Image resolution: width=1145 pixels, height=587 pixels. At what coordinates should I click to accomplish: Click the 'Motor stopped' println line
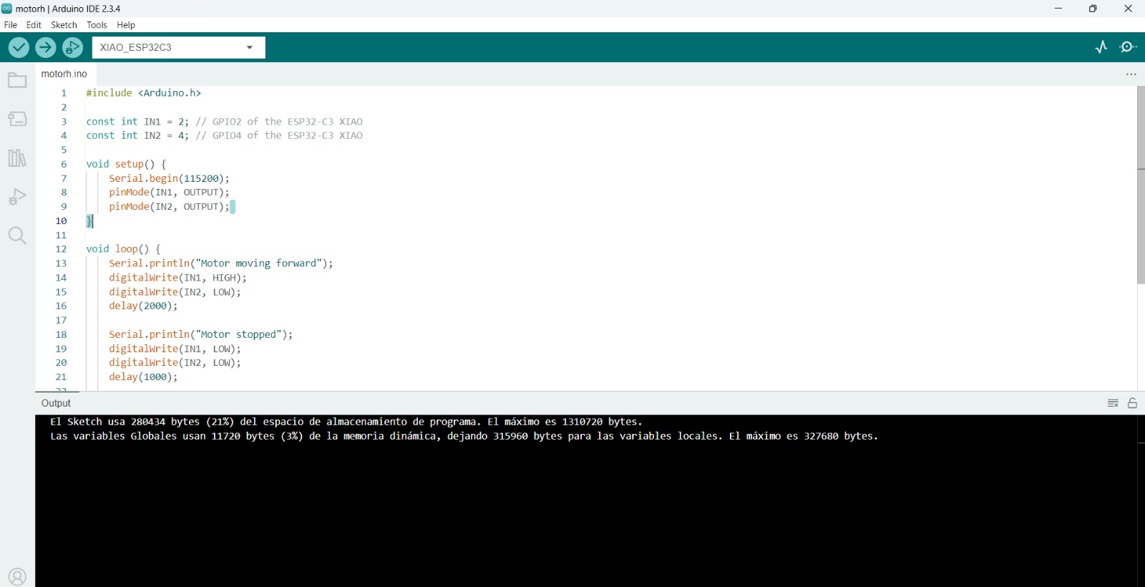click(x=201, y=334)
